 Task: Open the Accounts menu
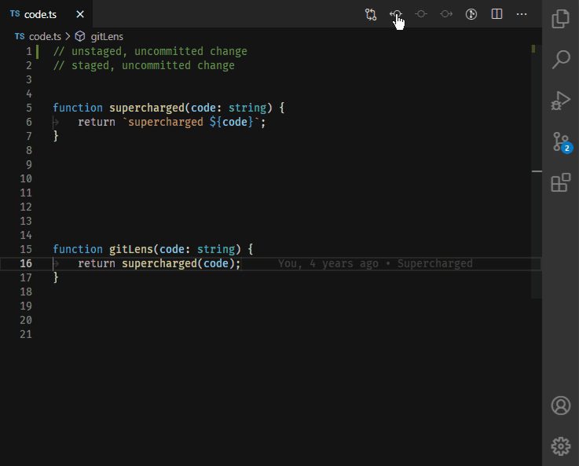560,405
